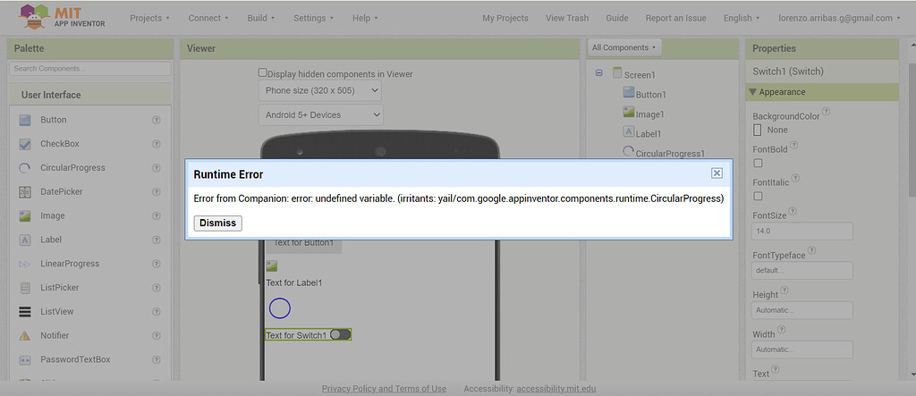The image size is (916, 396).
Task: Open the Projects menu
Action: (149, 18)
